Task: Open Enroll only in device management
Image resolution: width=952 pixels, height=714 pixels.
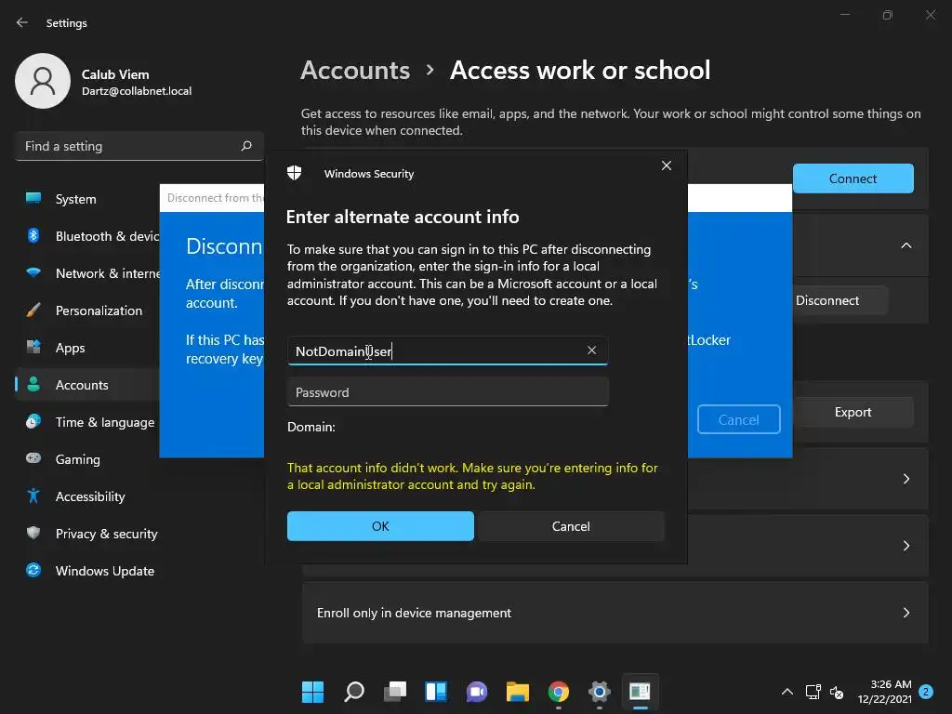Action: coord(615,613)
